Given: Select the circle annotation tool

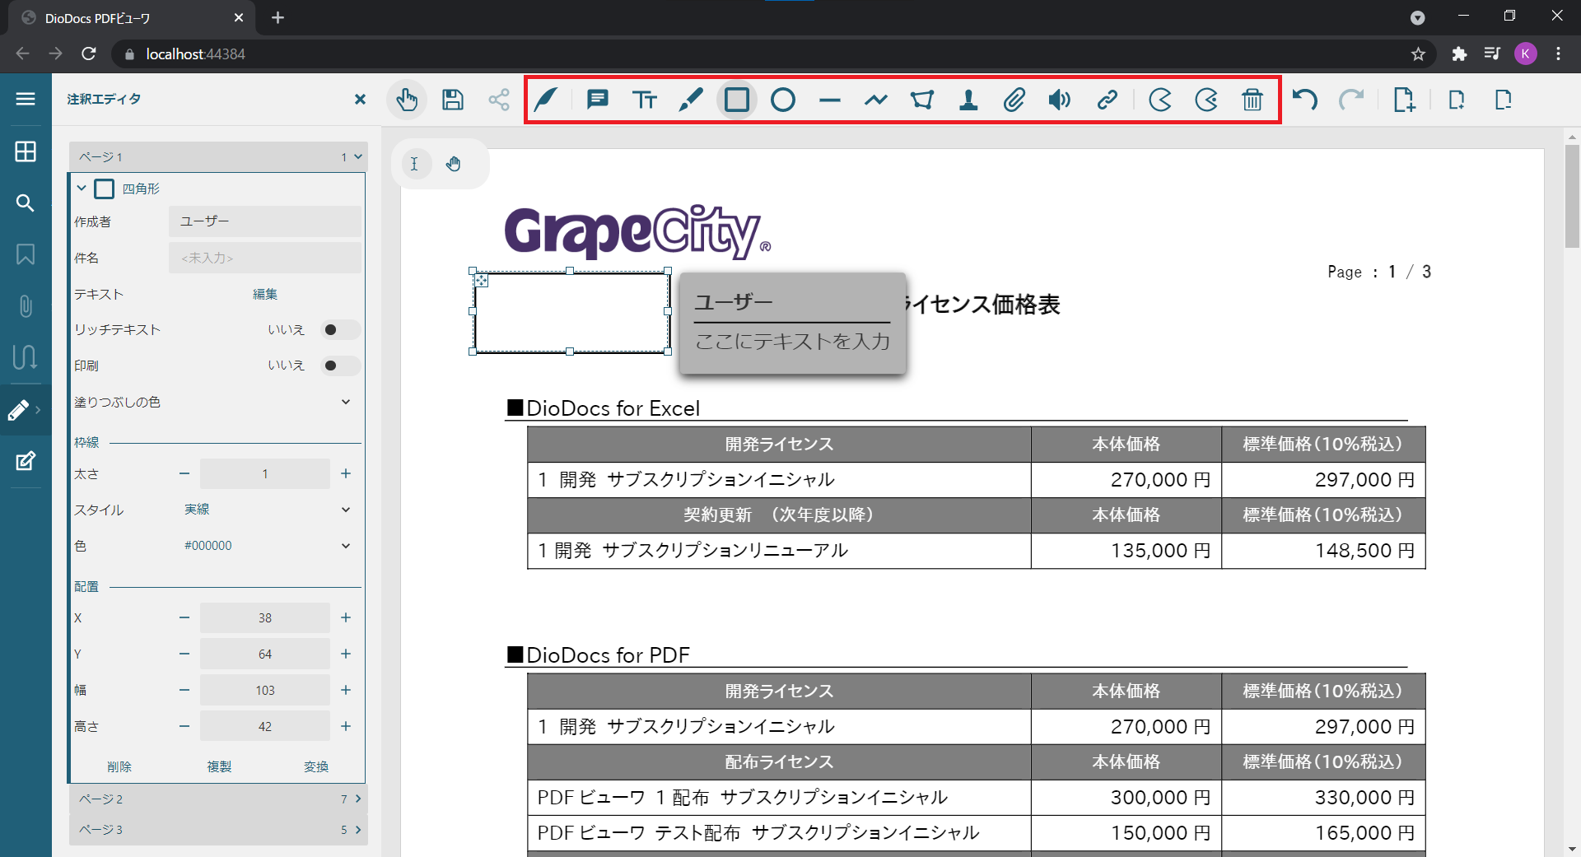Looking at the screenshot, I should pos(783,100).
